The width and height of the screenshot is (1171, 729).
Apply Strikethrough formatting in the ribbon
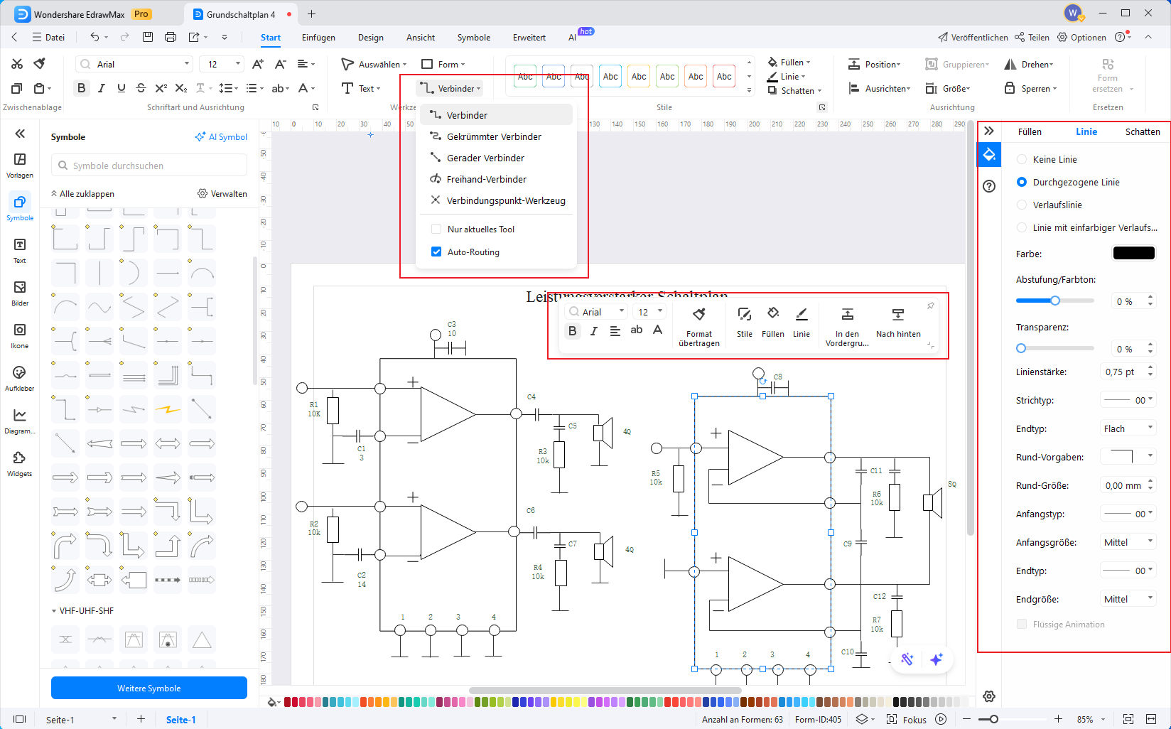coord(141,88)
